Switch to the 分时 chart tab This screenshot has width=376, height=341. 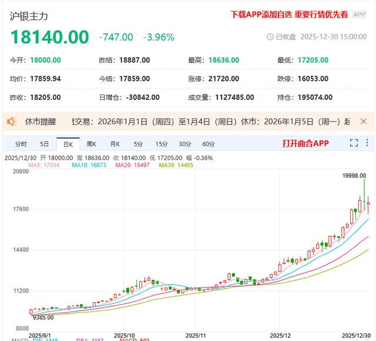pyautogui.click(x=21, y=144)
